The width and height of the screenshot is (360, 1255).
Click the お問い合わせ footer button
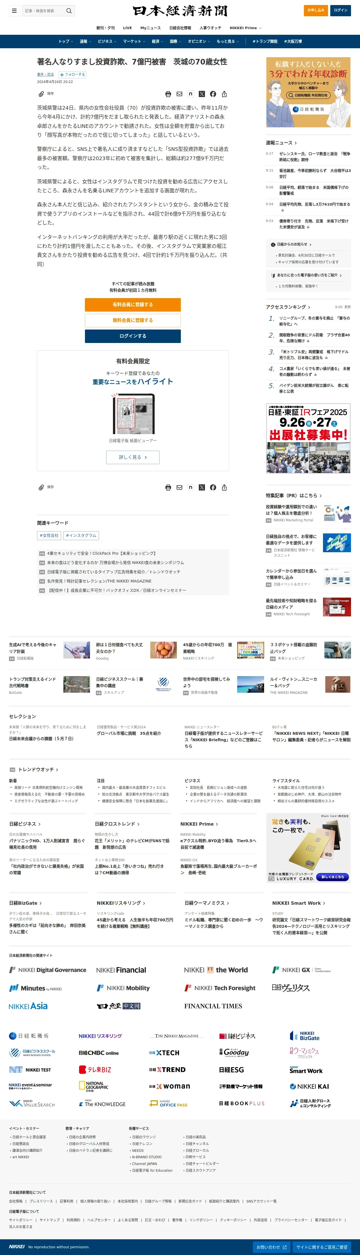click(x=271, y=1247)
